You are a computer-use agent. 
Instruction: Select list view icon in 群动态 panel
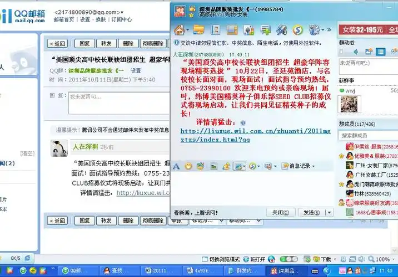point(380,52)
